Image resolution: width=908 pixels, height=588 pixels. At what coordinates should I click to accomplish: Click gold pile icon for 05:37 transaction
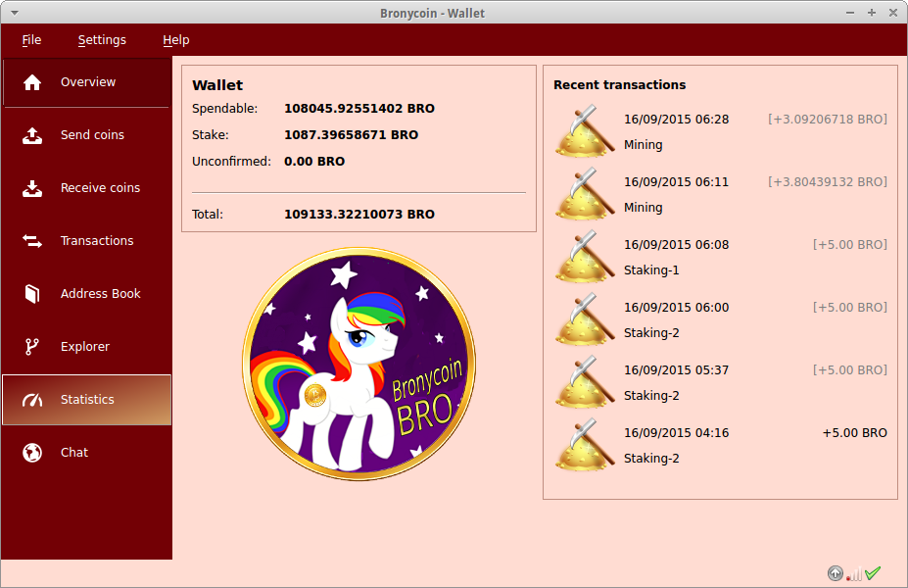coord(585,382)
